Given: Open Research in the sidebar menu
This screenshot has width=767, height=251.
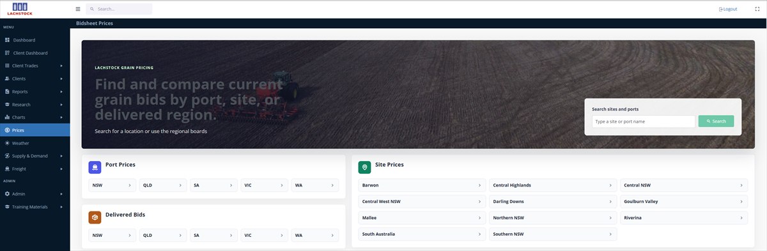Looking at the screenshot, I should tap(35, 104).
